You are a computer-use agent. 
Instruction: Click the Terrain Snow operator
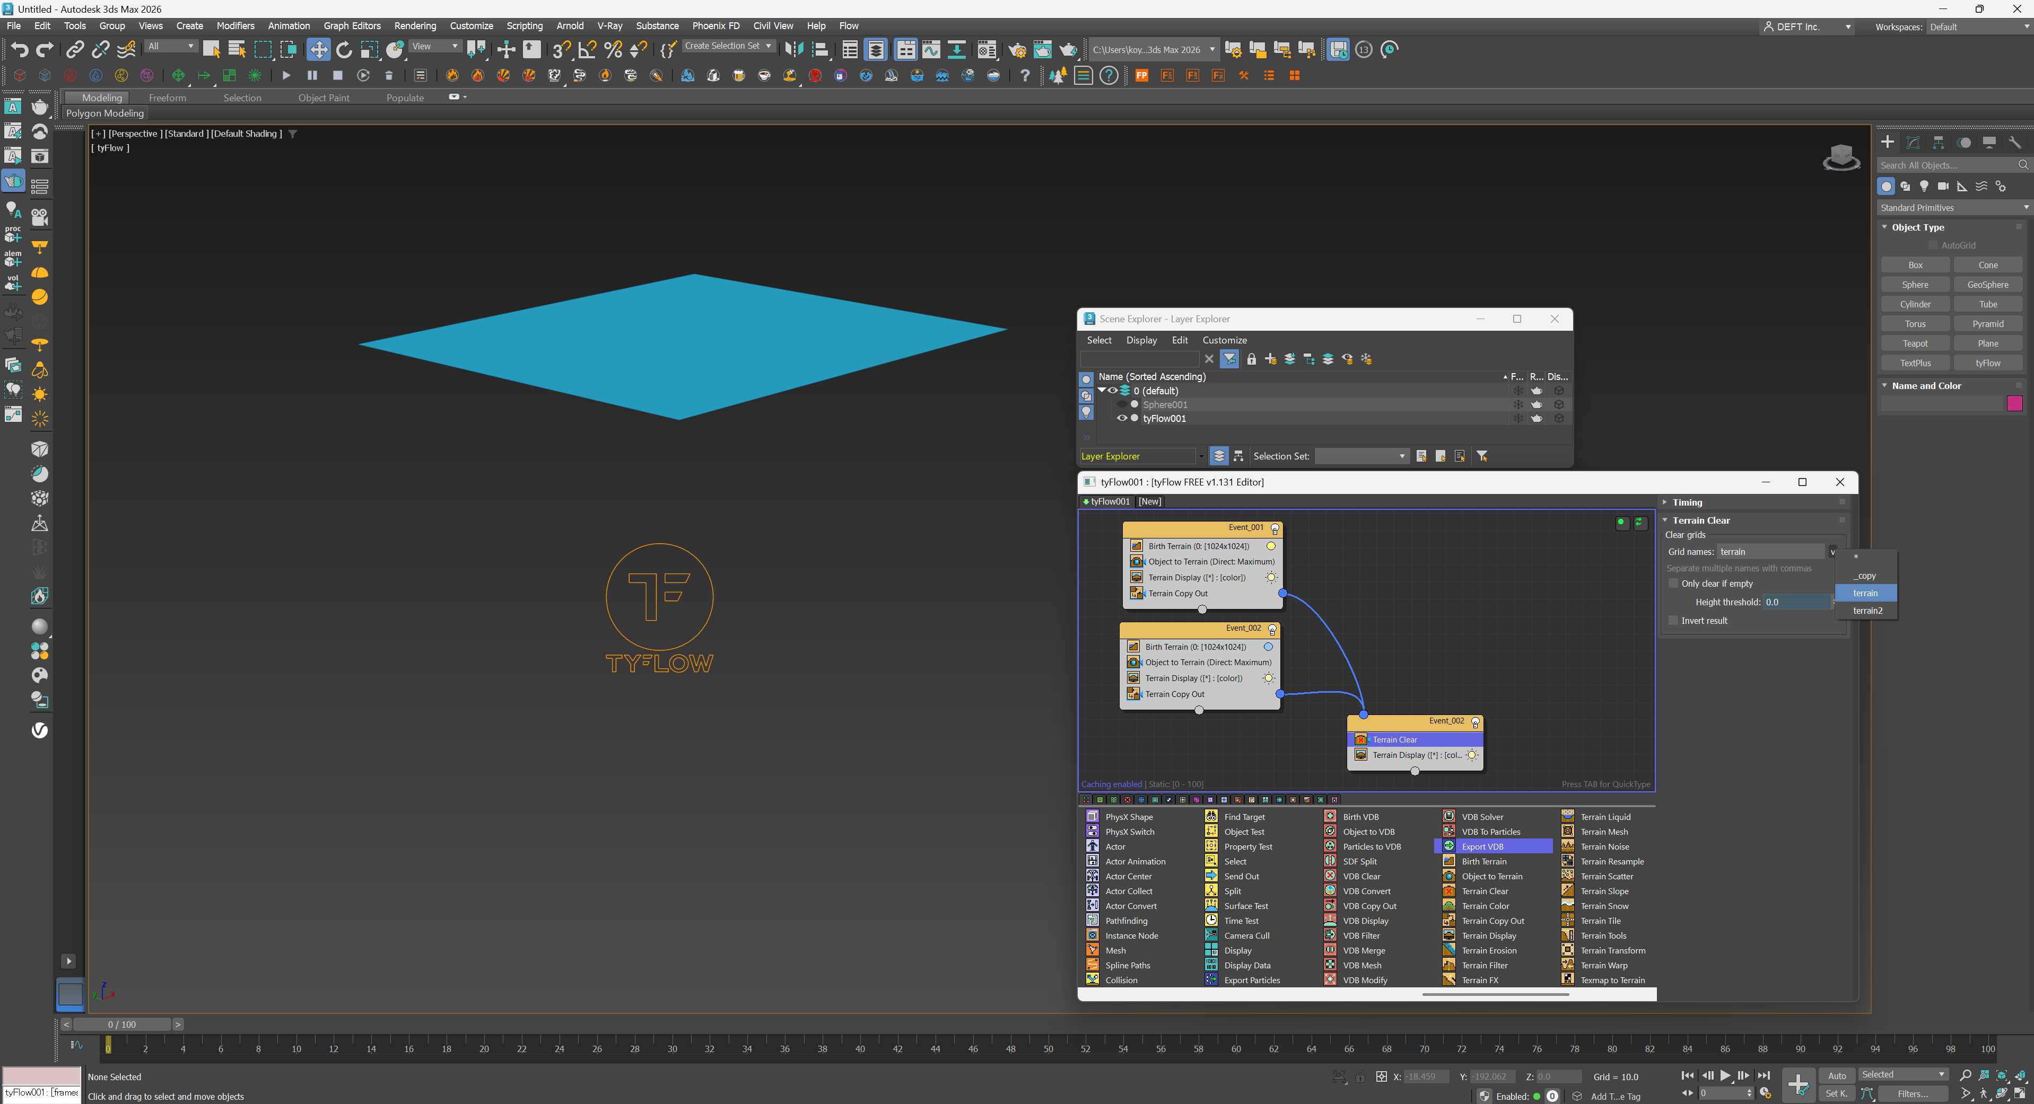(1604, 906)
